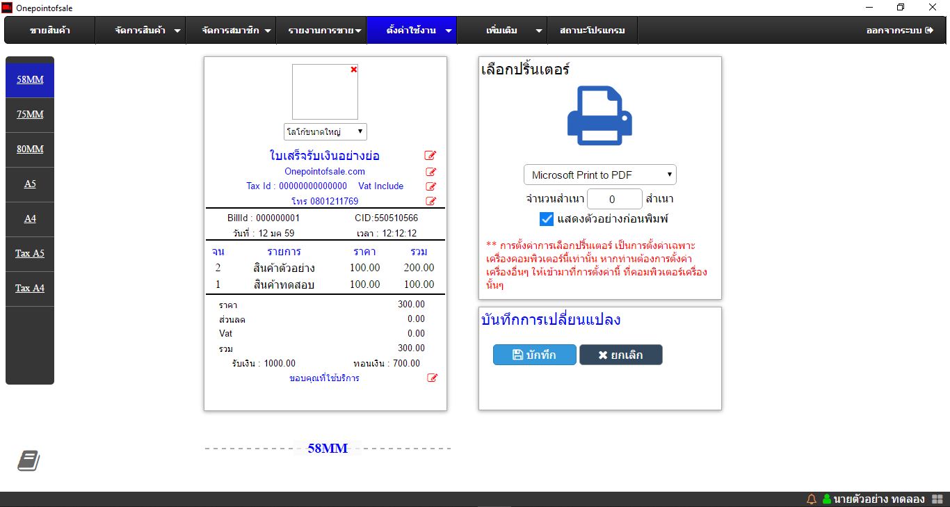Image resolution: width=950 pixels, height=507 pixels.
Task: Click the edit icon on the Tax Id line
Action: coord(430,186)
